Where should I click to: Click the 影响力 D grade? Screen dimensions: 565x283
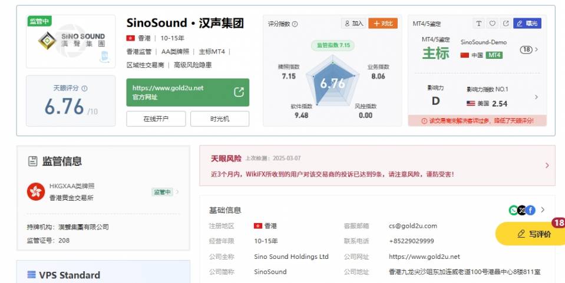click(x=435, y=101)
